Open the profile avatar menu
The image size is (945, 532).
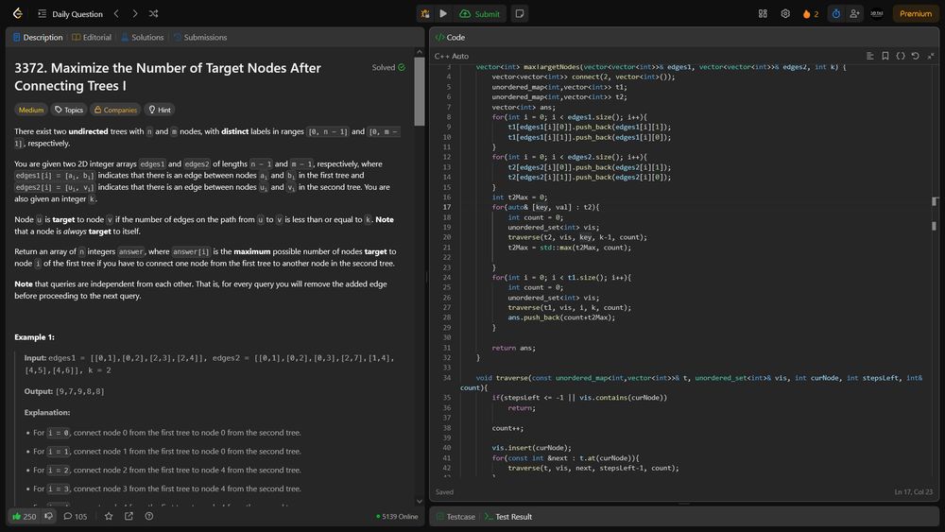point(877,13)
